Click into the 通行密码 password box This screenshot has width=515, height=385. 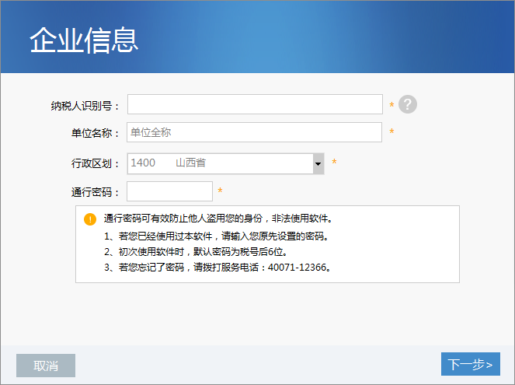click(169, 191)
